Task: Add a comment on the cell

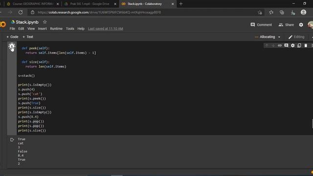Action: [x=286, y=45]
